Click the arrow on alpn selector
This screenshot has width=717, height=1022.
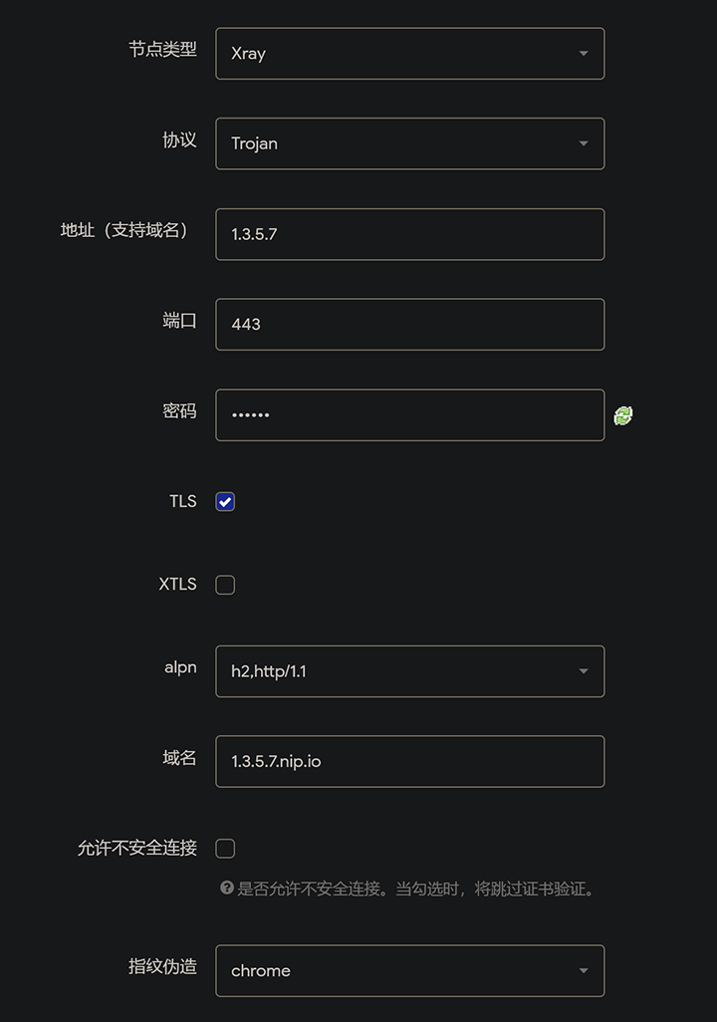[x=584, y=671]
